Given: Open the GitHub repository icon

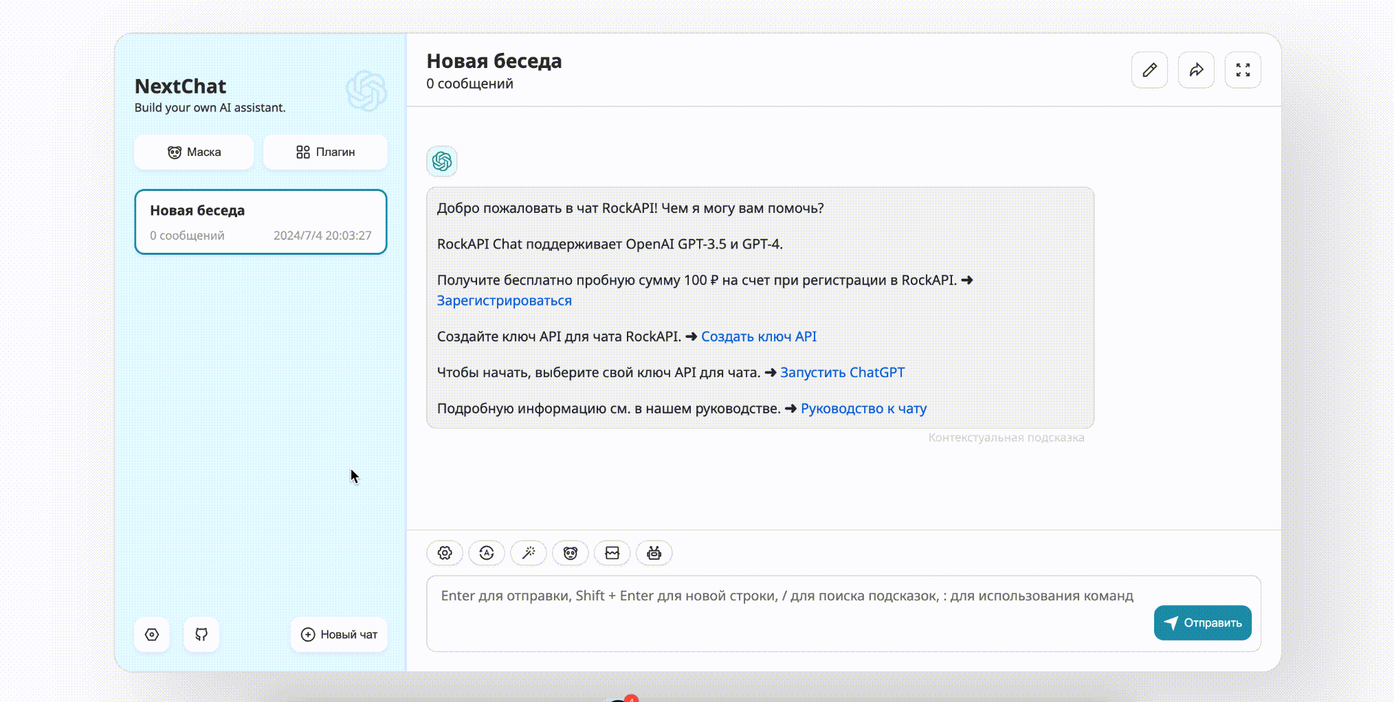Looking at the screenshot, I should 201,635.
